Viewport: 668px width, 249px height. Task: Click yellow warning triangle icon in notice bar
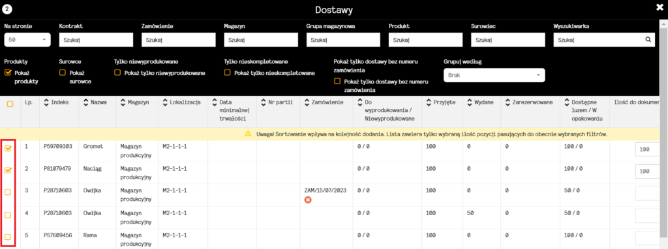248,134
